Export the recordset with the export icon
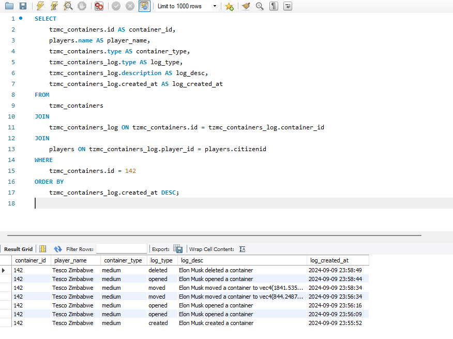453x339 pixels. [178, 248]
